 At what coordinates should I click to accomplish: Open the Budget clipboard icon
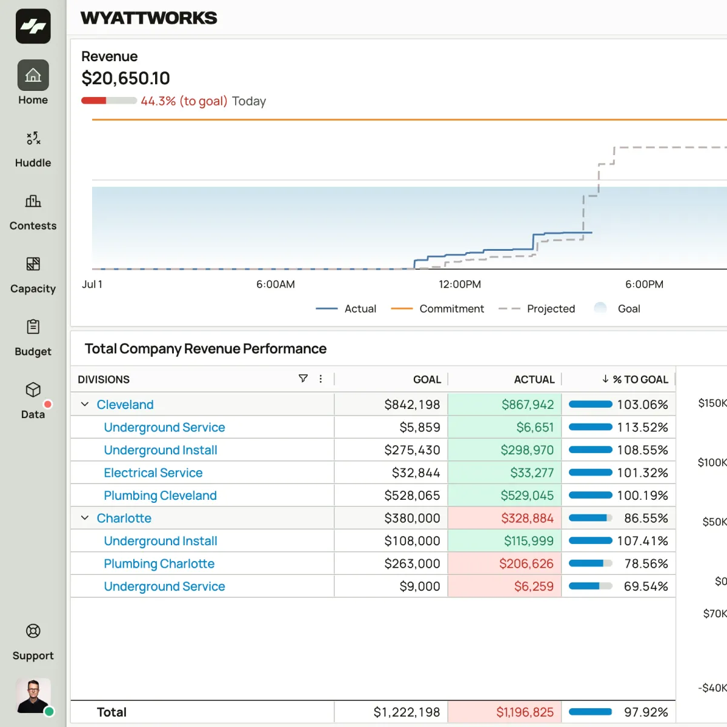[x=33, y=327]
